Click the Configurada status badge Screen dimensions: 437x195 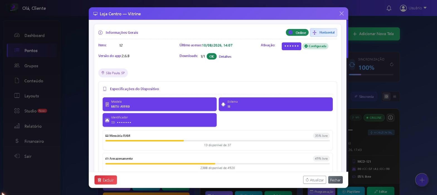pos(315,46)
